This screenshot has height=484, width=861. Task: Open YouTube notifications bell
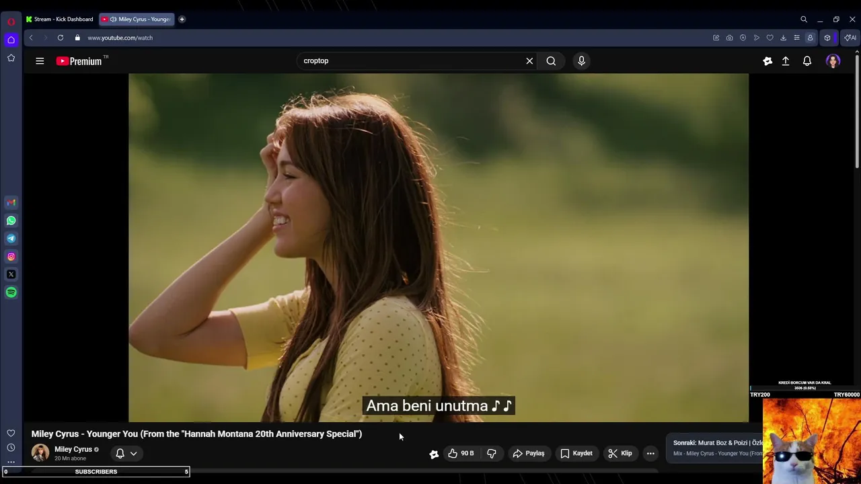[807, 61]
